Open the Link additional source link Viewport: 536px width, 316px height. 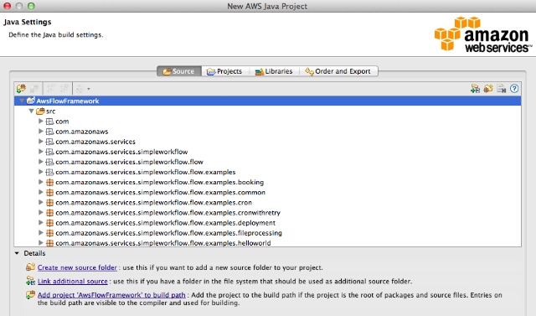(73, 281)
